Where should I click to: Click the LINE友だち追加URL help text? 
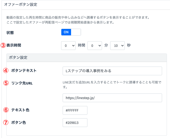pos(112,85)
